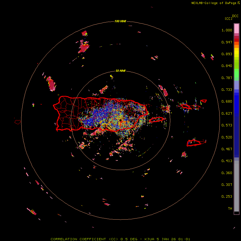This screenshot has height=241, width=241.
Task: Click the 0.733 scale value
Action: pyautogui.click(x=227, y=90)
